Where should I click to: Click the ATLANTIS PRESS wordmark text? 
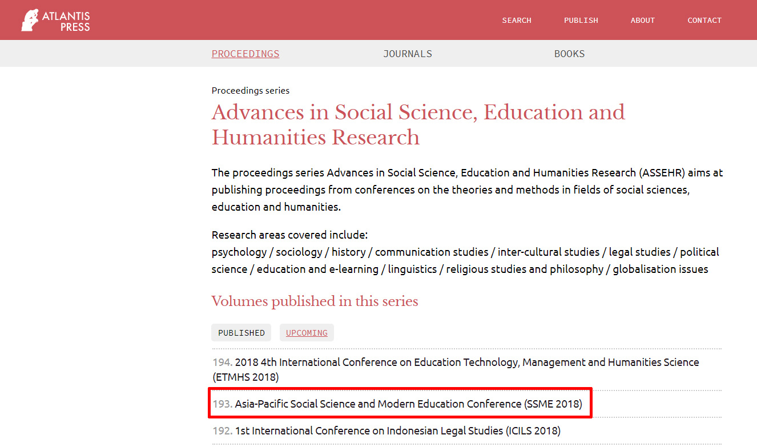[66, 21]
